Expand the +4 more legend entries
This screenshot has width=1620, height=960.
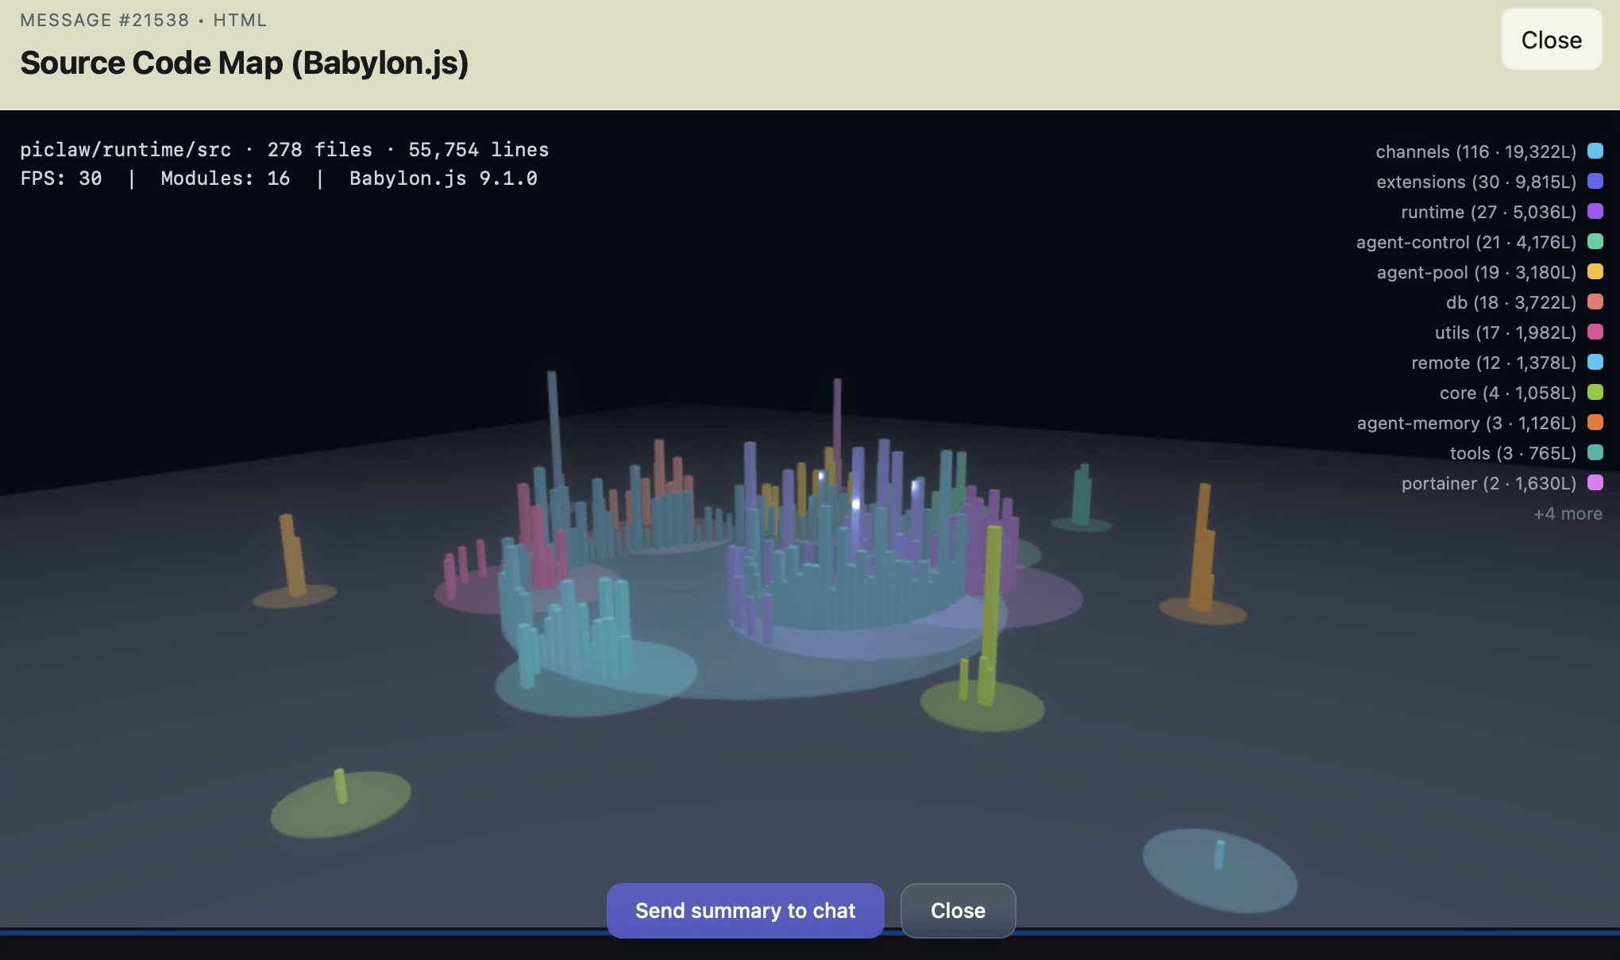(x=1568, y=513)
